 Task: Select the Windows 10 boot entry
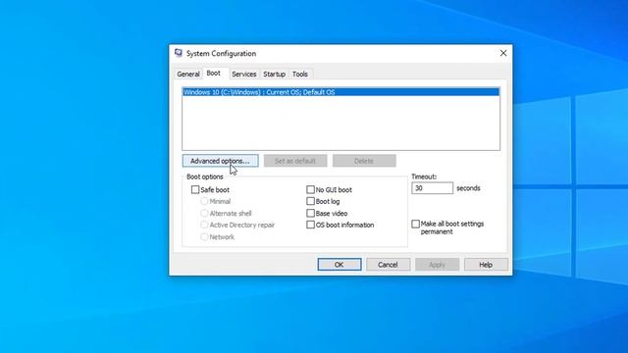point(340,92)
